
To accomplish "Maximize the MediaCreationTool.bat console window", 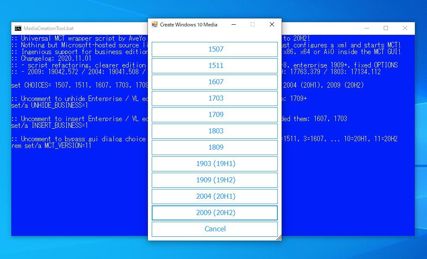I will (386, 28).
